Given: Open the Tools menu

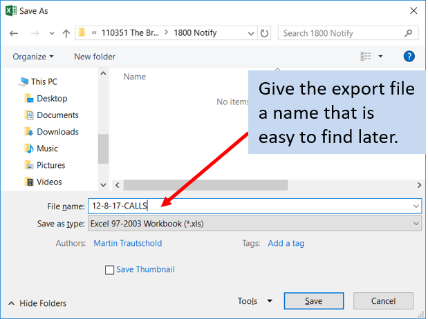Looking at the screenshot, I should point(254,301).
